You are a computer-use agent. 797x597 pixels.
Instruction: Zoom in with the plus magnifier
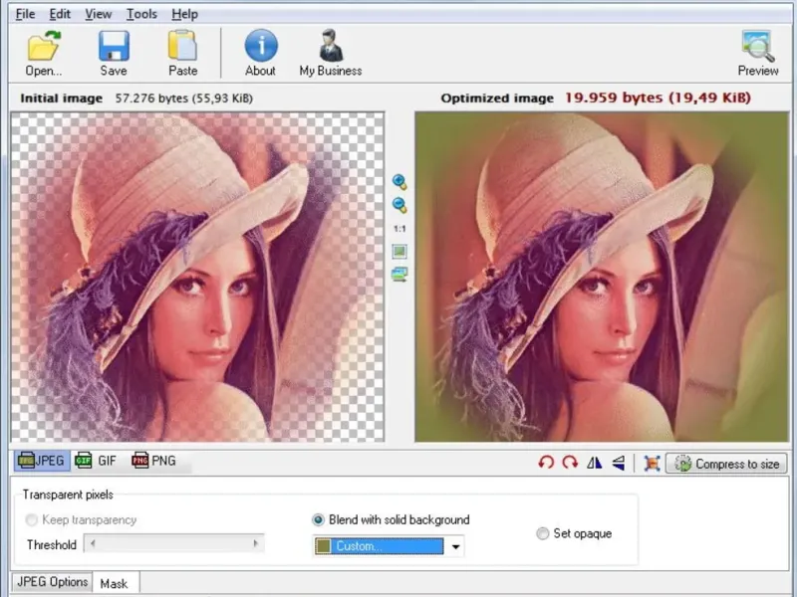point(399,182)
